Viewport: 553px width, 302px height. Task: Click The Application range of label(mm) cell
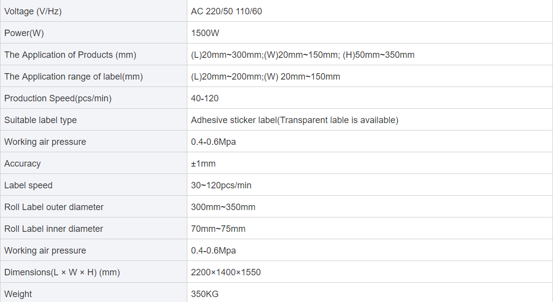pos(93,76)
